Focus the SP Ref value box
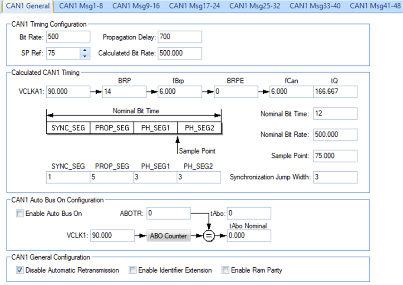 pyautogui.click(x=62, y=53)
